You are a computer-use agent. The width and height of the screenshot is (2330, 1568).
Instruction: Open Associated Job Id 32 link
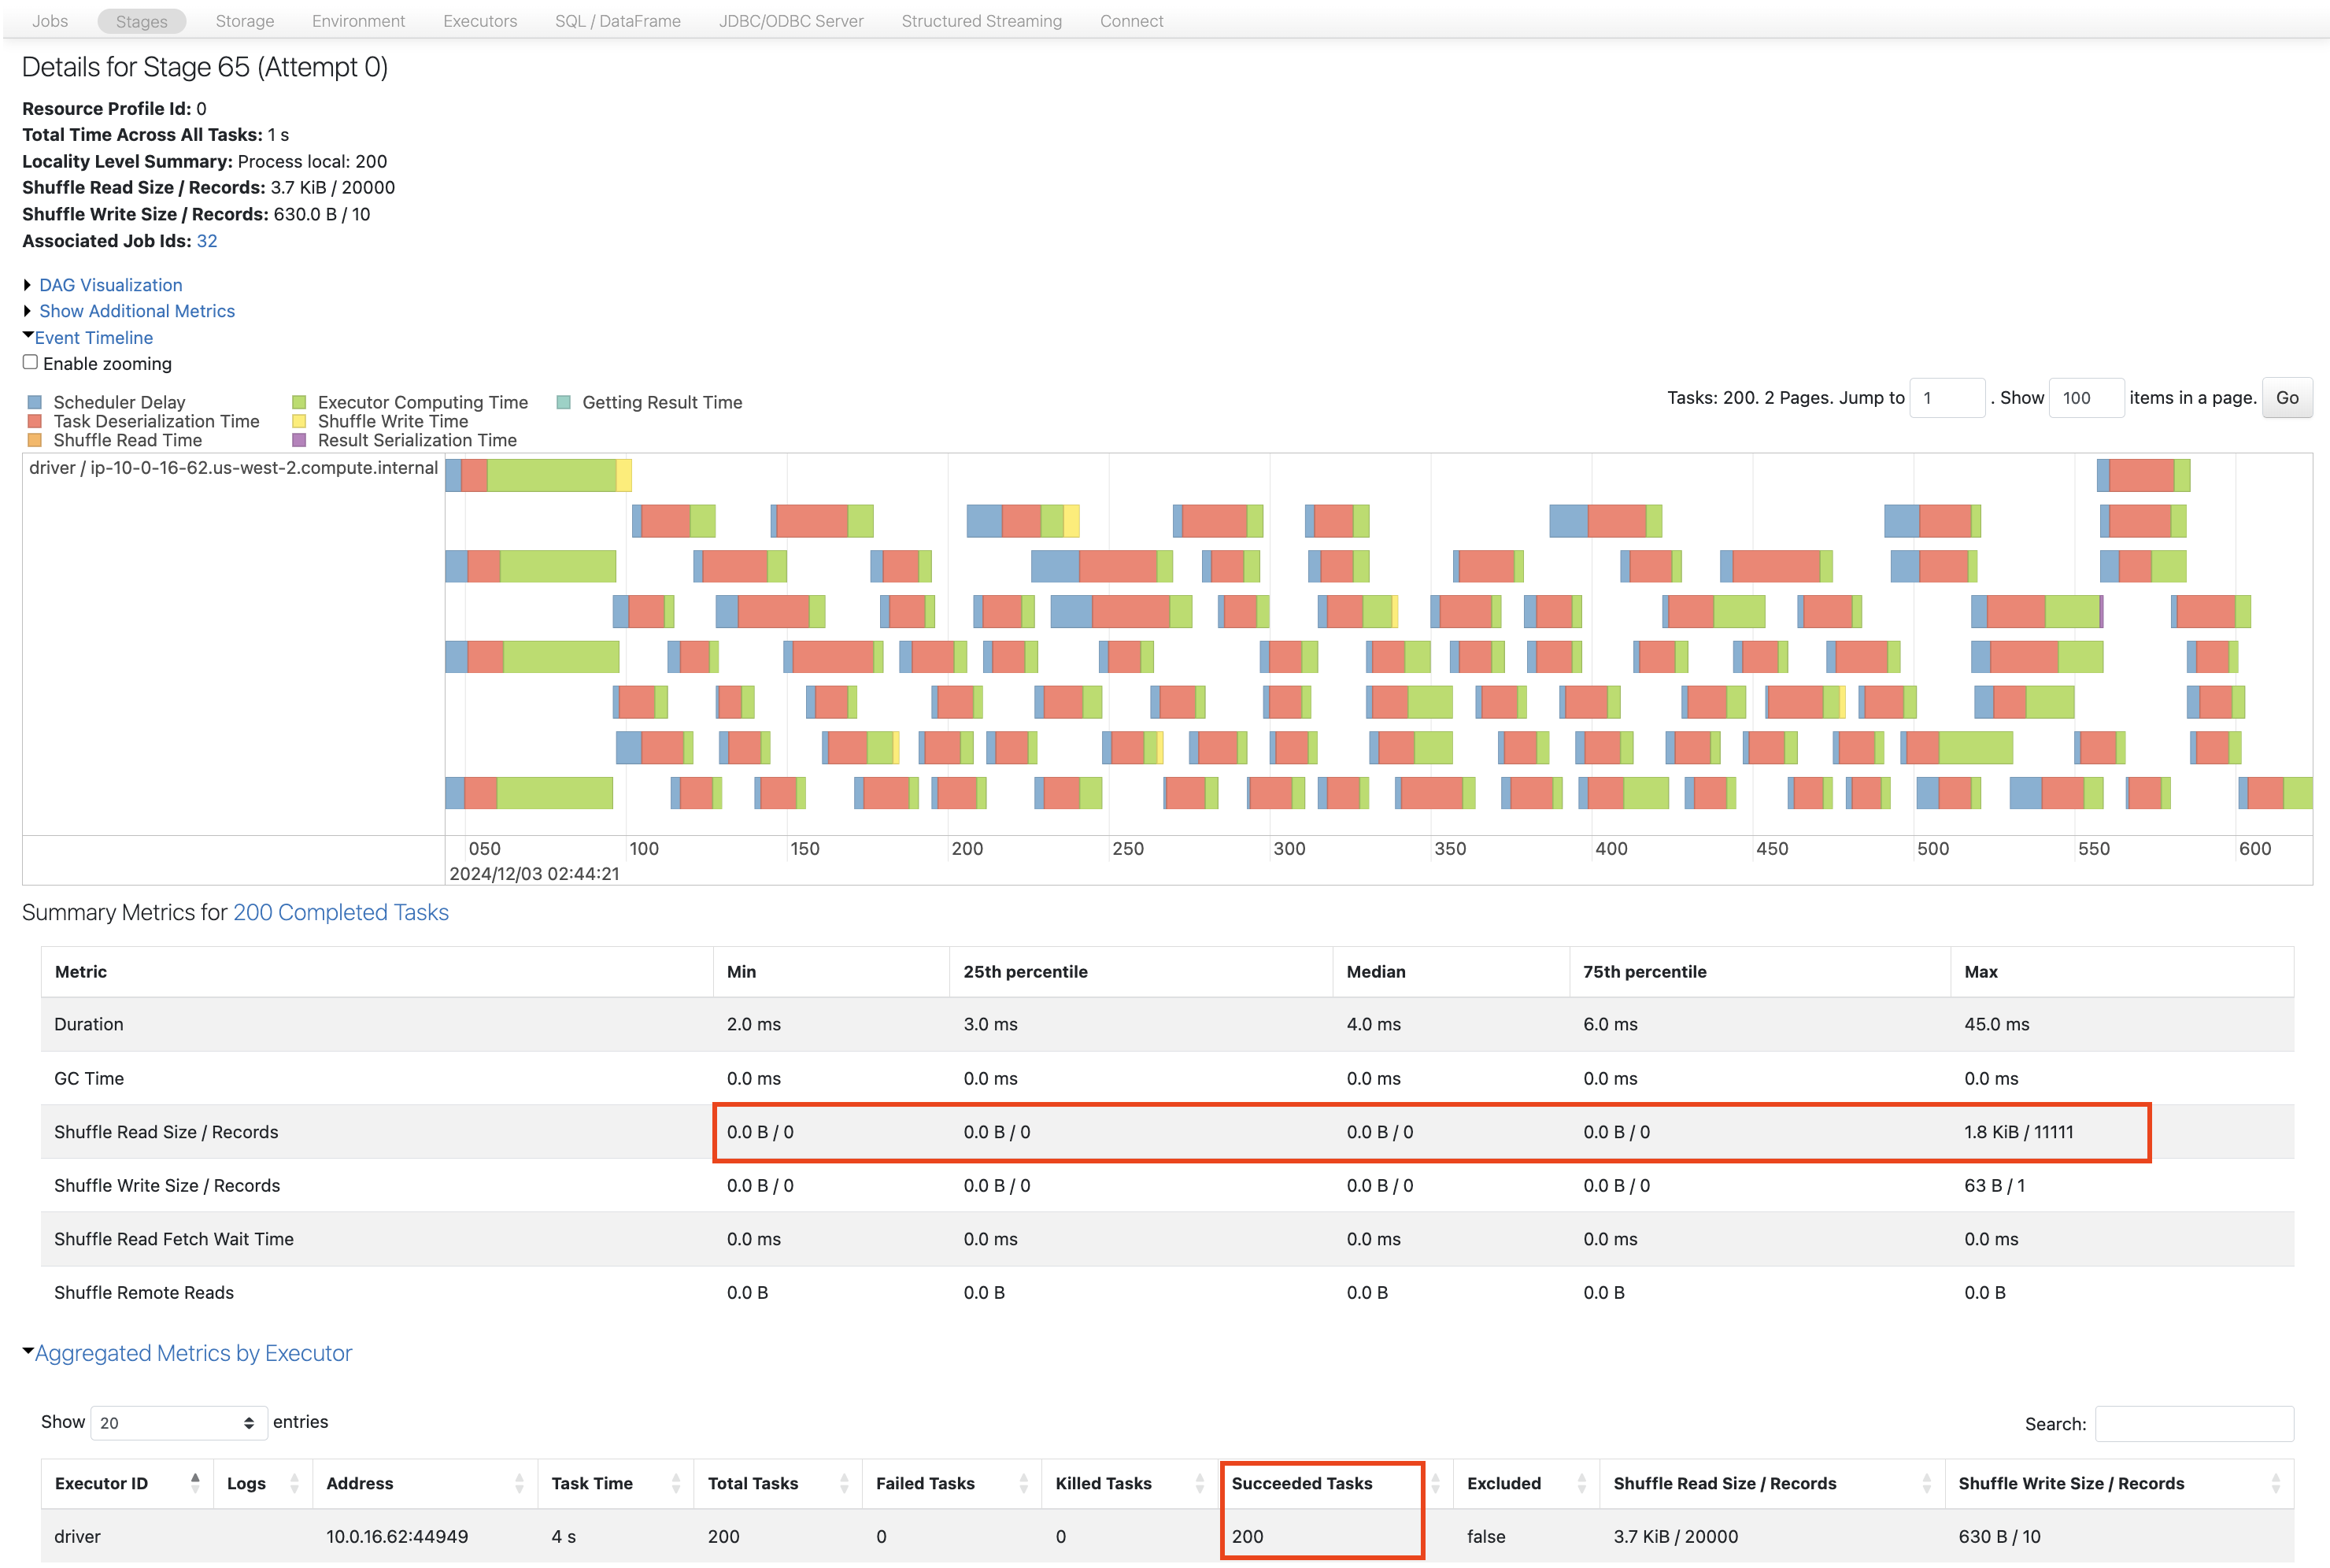click(207, 241)
